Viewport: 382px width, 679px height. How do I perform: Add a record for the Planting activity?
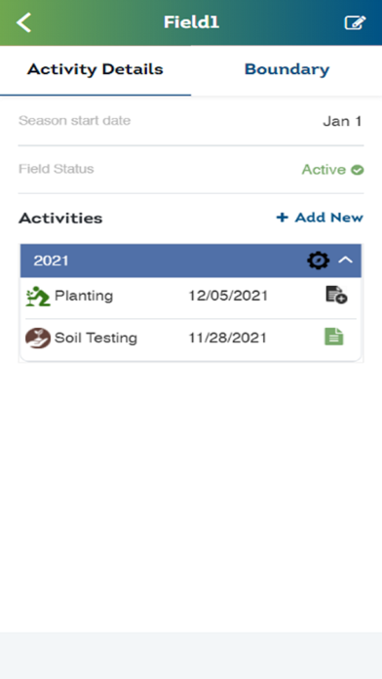click(x=336, y=296)
